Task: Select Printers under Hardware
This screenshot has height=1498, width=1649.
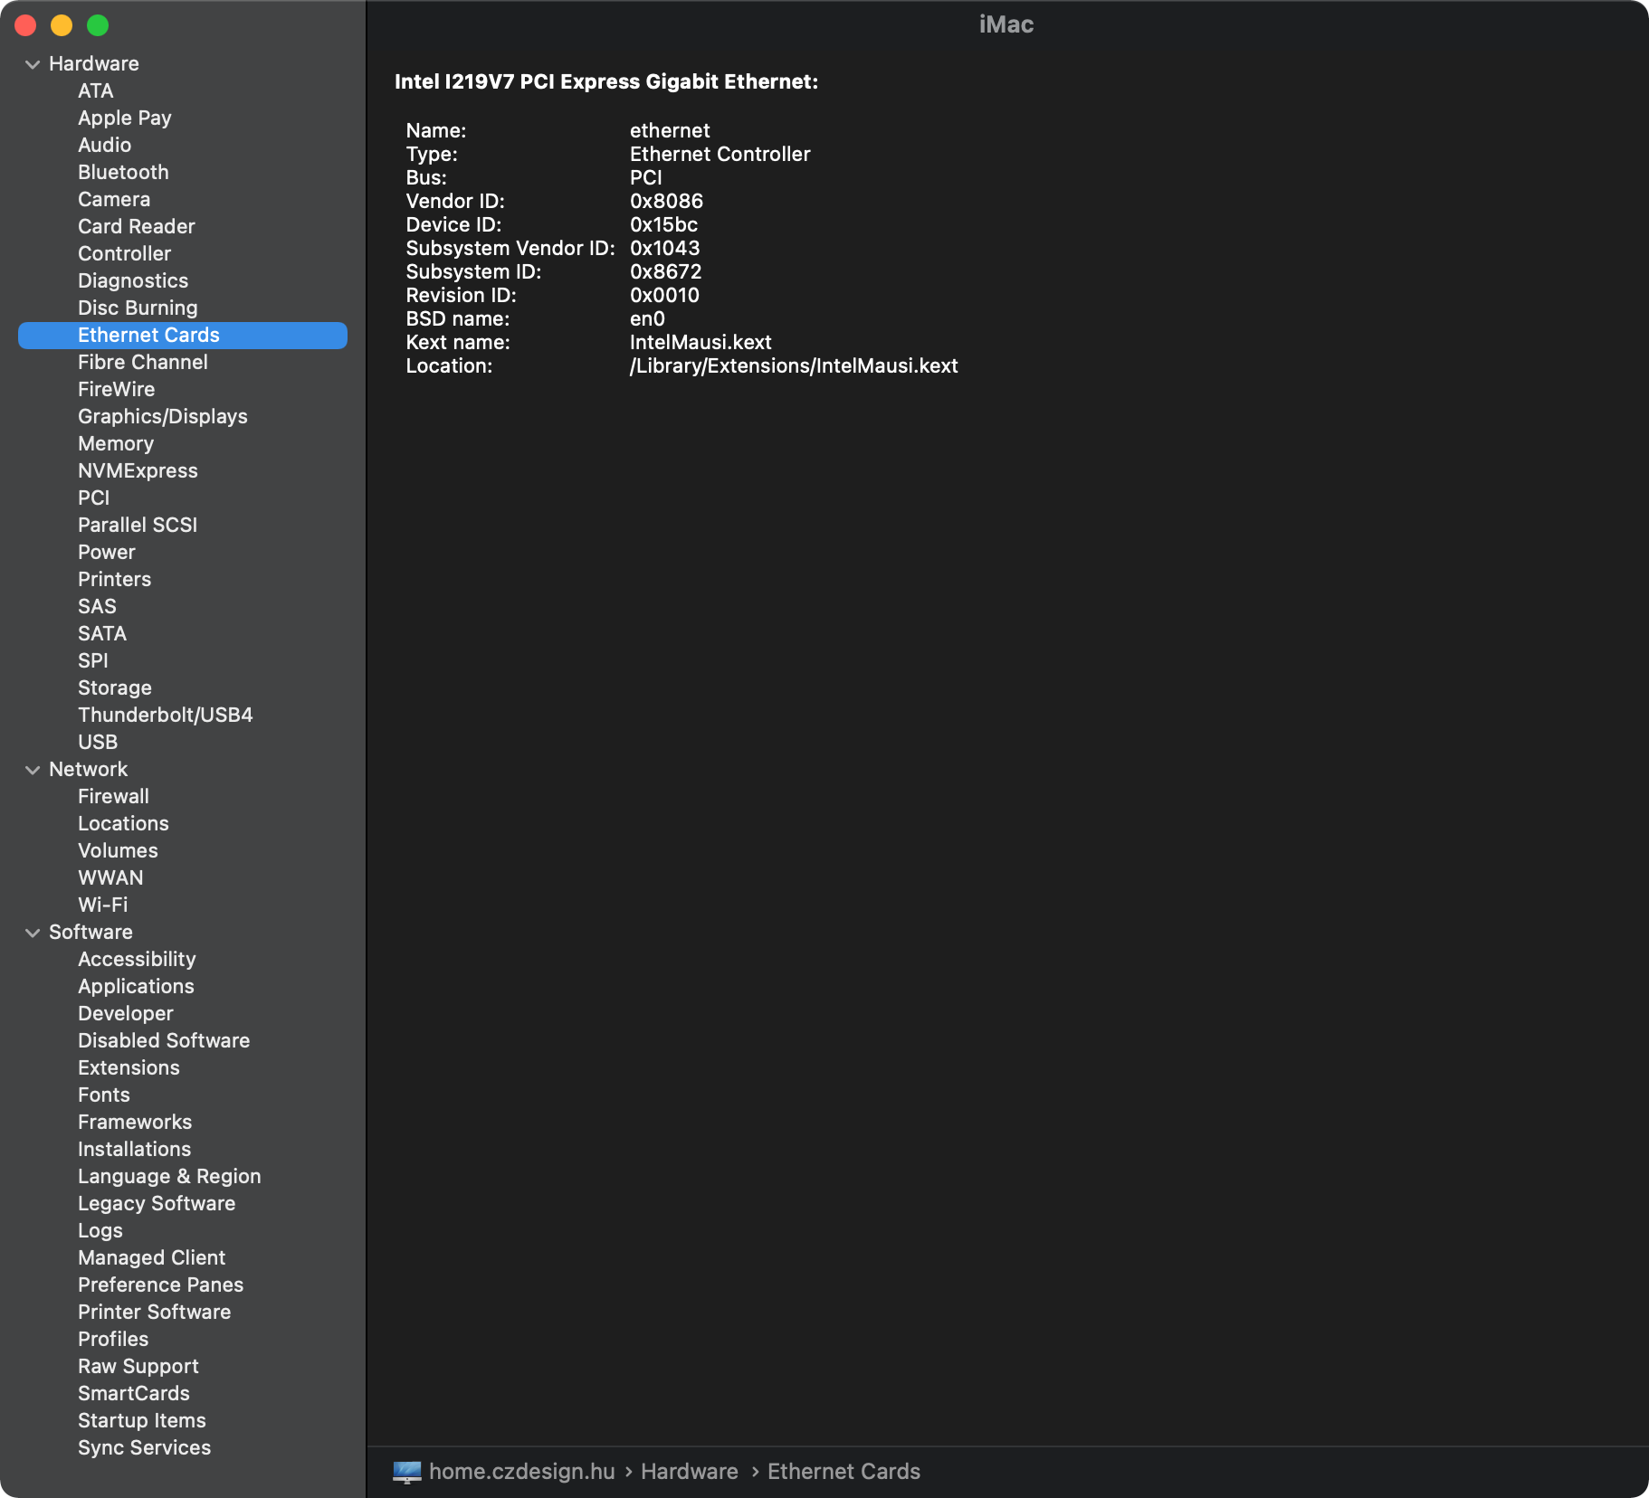Action: coord(115,579)
